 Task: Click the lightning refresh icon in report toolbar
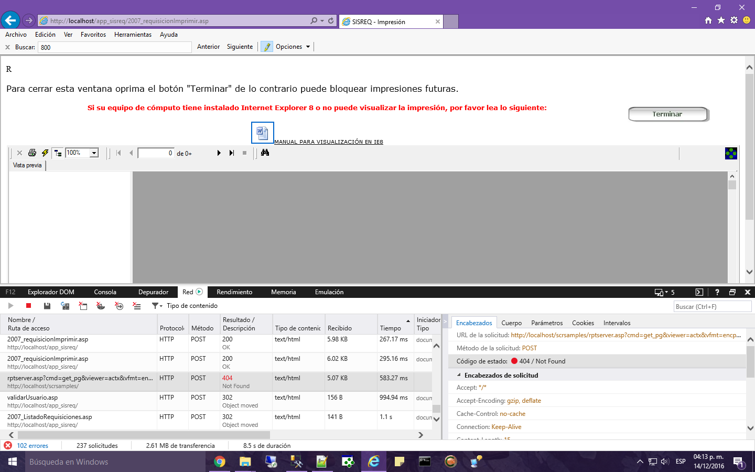(45, 153)
